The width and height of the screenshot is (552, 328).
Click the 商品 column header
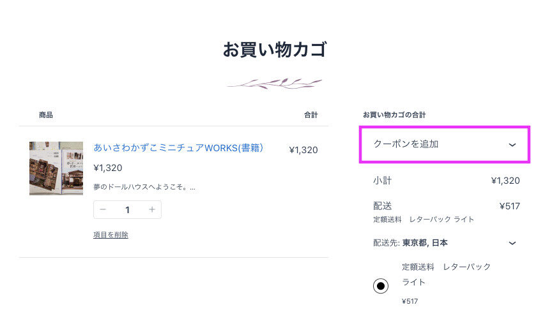[x=46, y=115]
